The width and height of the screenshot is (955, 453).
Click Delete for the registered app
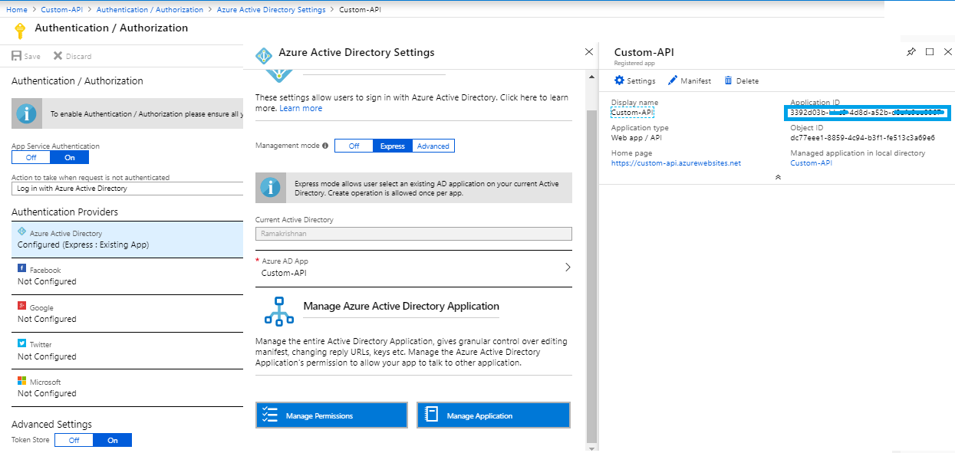(741, 80)
